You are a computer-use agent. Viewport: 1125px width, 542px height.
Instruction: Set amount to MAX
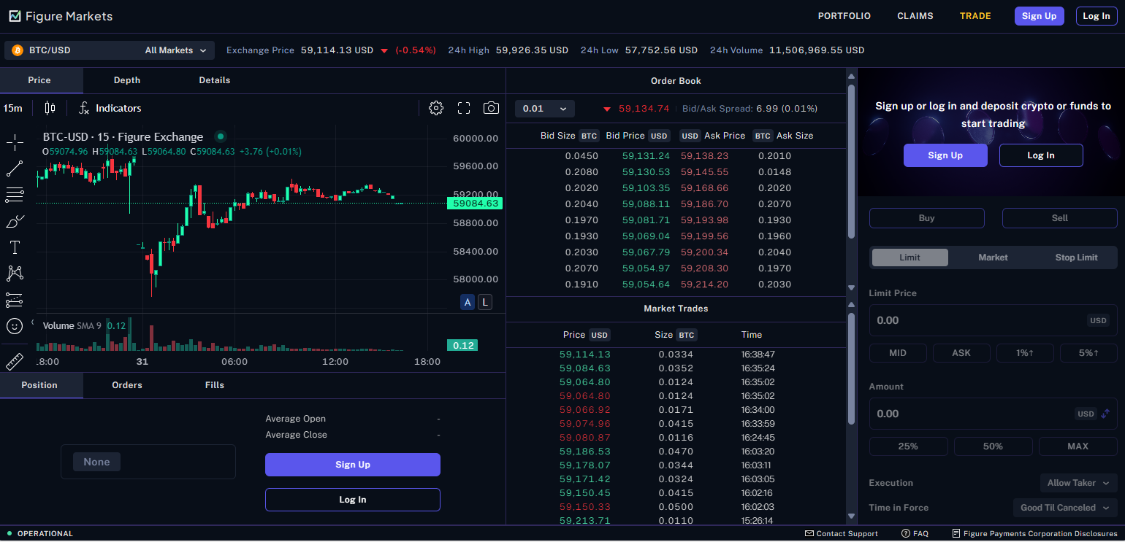point(1078,446)
